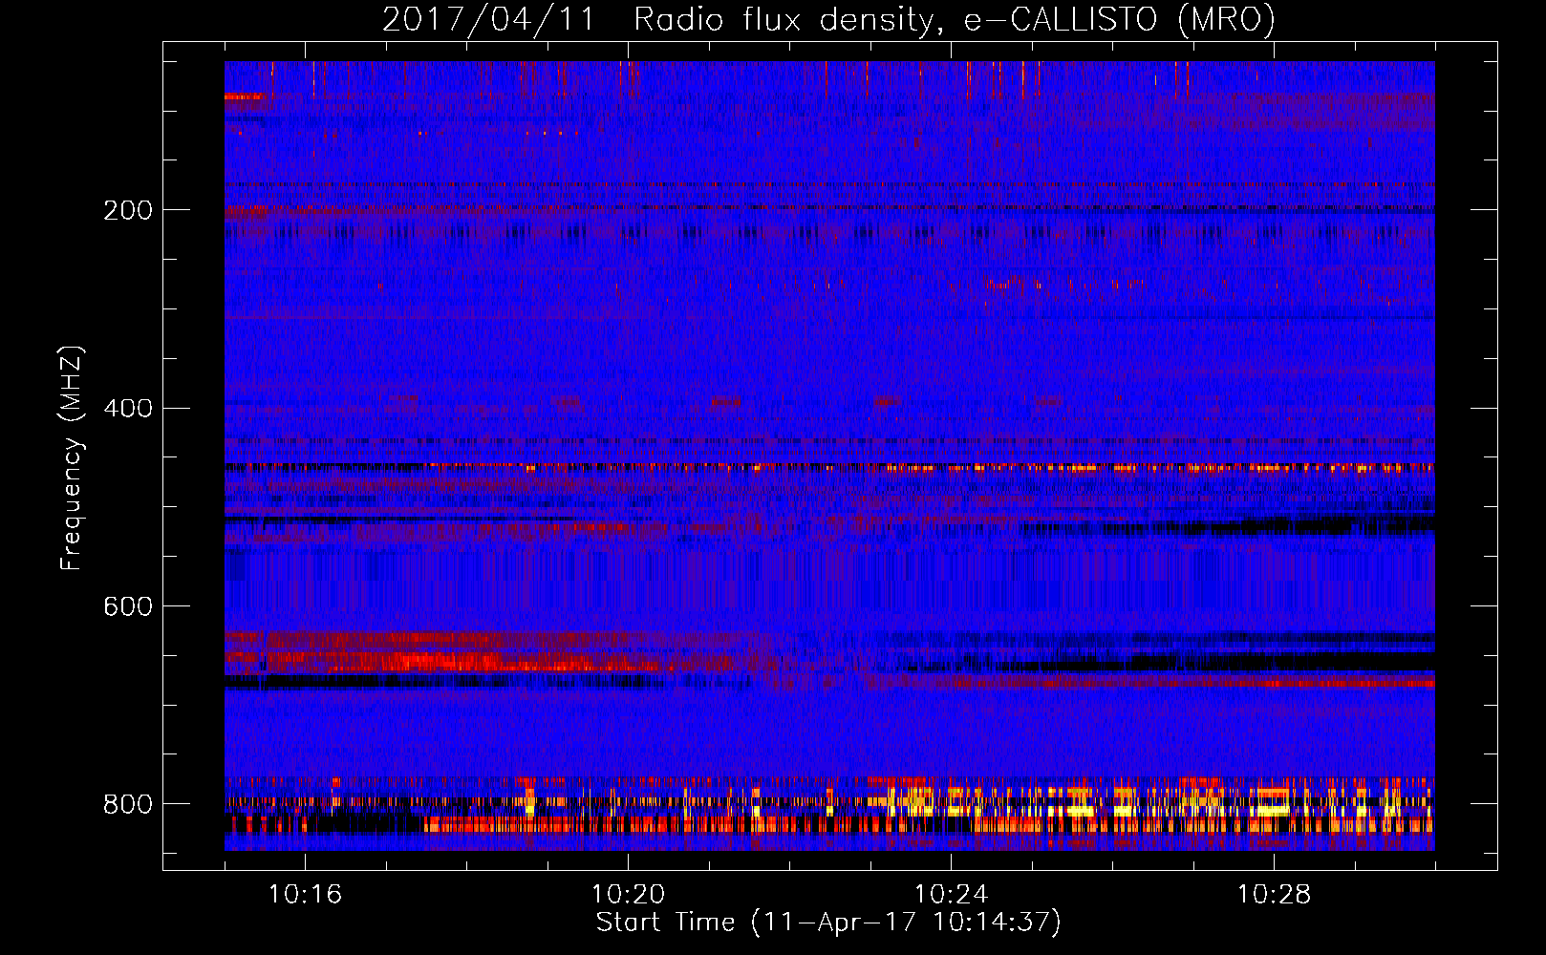Screen dimensions: 1546x955
Task: Click the 10:24 time tick label
Action: [x=951, y=895]
